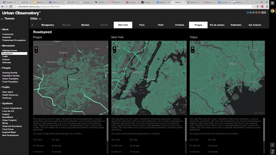Image resolution: width=276 pixels, height=155 pixels.
Task: Click the Urban Observatory logo
Action: pos(21,13)
